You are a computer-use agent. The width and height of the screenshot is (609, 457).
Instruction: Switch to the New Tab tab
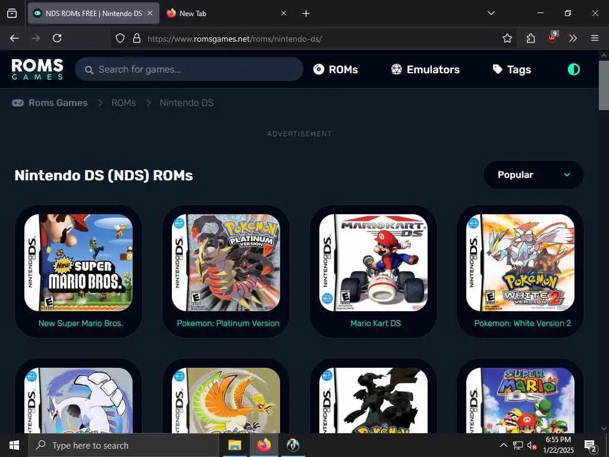227,13
